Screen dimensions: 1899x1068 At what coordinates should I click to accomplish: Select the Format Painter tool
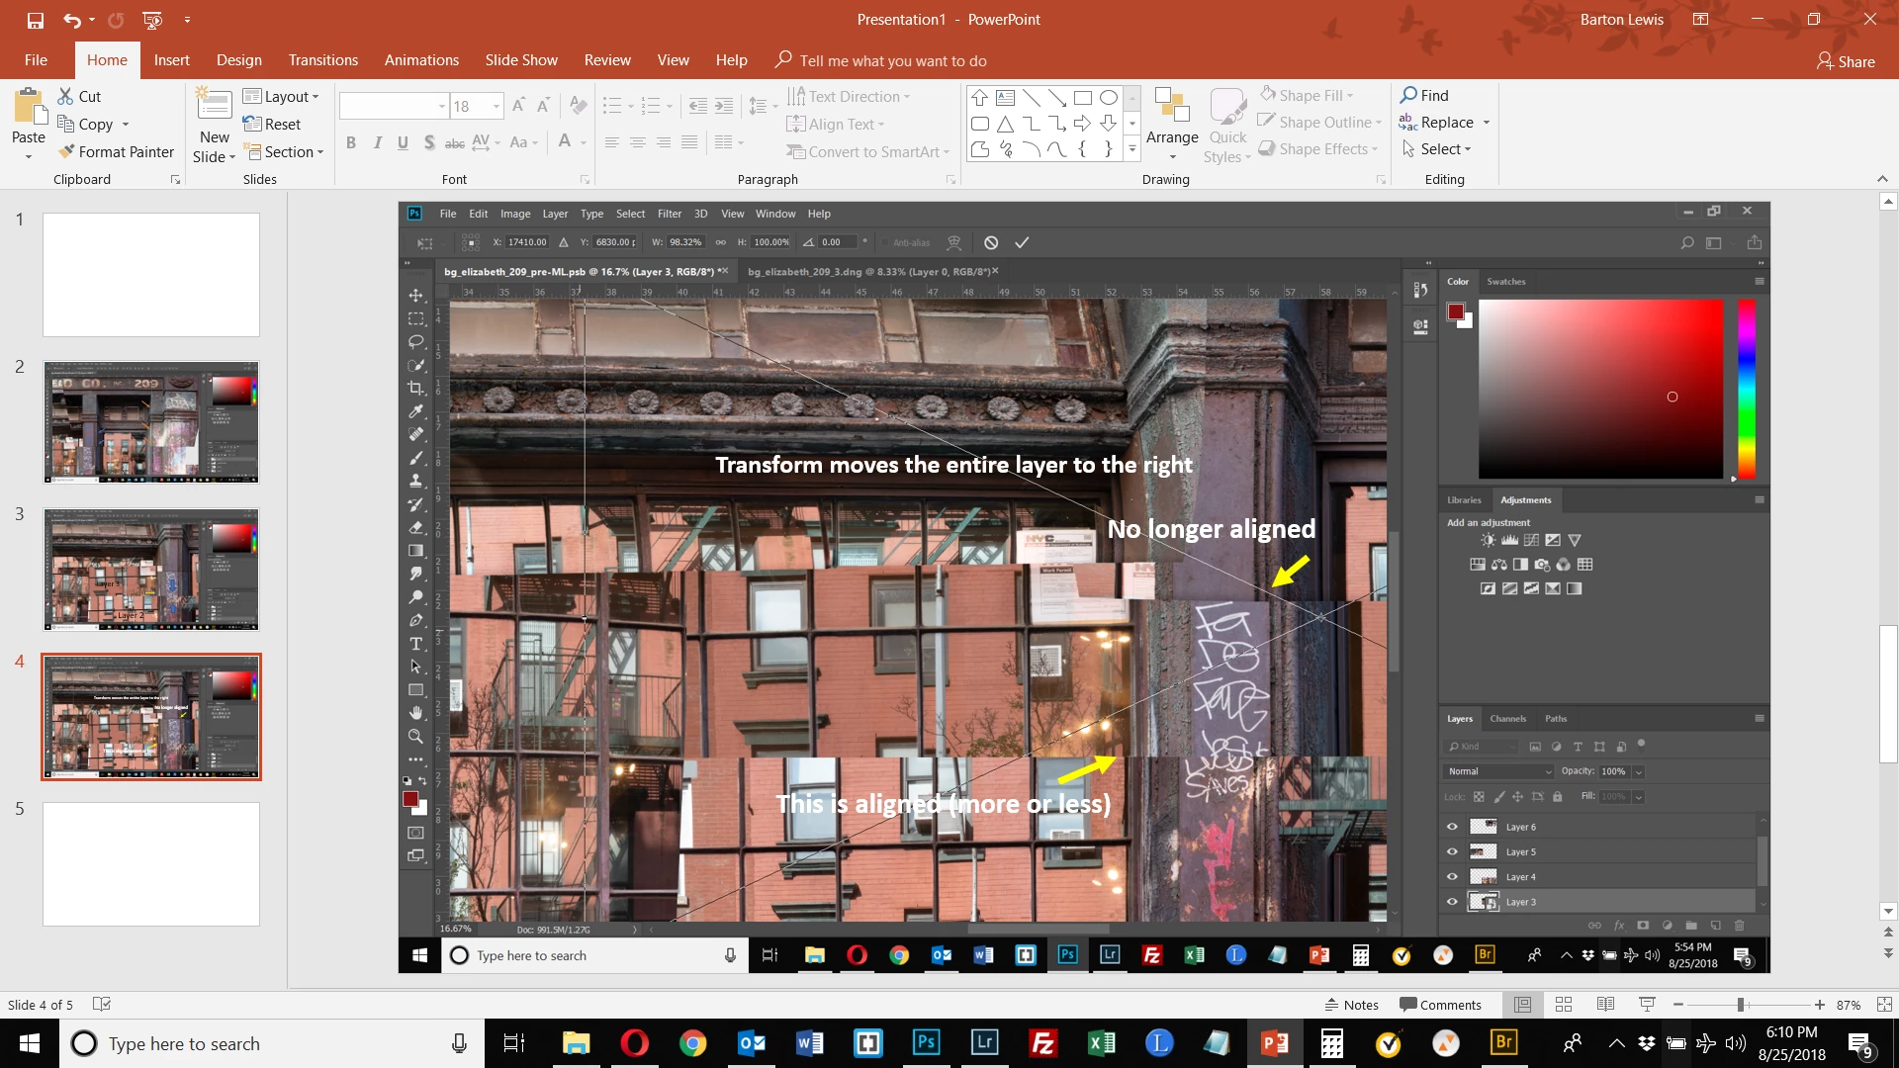click(x=116, y=151)
